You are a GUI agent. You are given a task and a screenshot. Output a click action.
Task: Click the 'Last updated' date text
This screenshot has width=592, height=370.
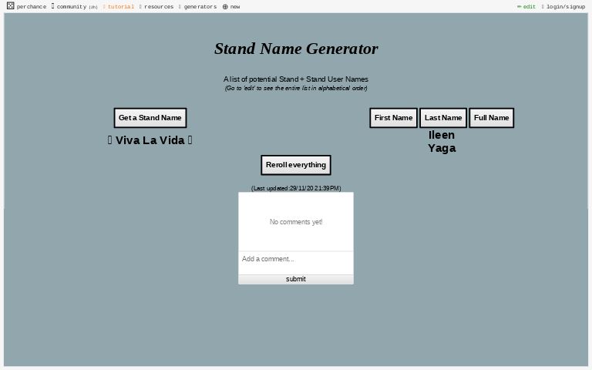(x=296, y=188)
